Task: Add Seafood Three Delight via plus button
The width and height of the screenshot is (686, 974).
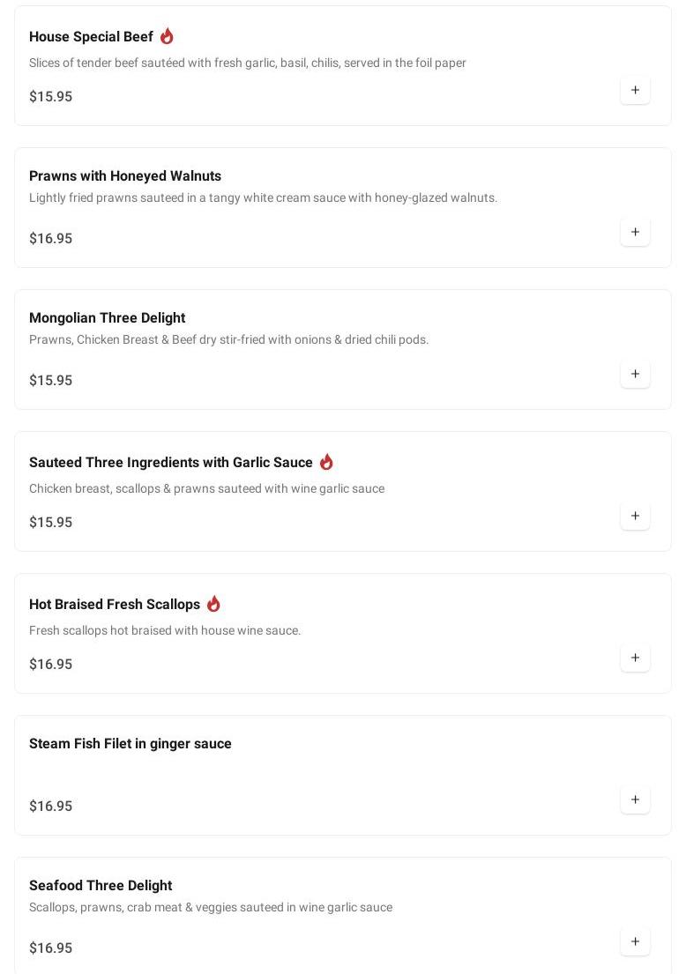Action: tap(635, 942)
